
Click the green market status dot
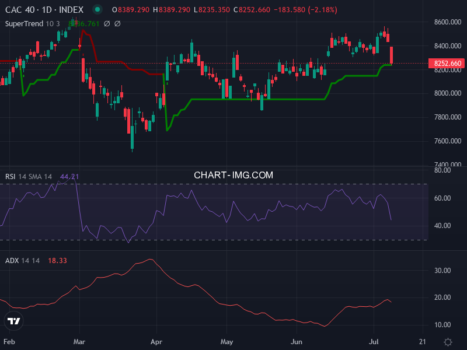click(97, 9)
